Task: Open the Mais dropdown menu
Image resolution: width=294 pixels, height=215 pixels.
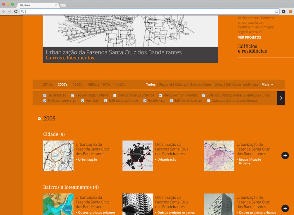Action: [x=267, y=85]
